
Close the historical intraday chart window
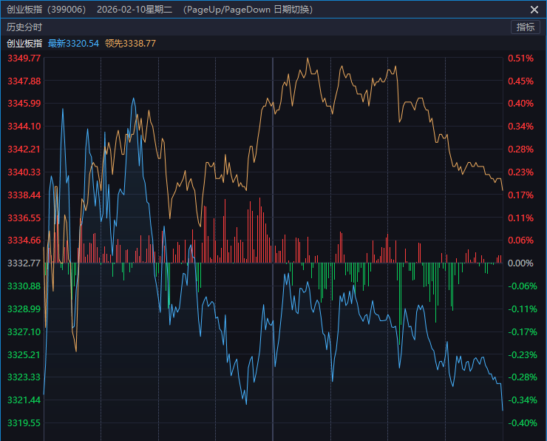coord(534,9)
